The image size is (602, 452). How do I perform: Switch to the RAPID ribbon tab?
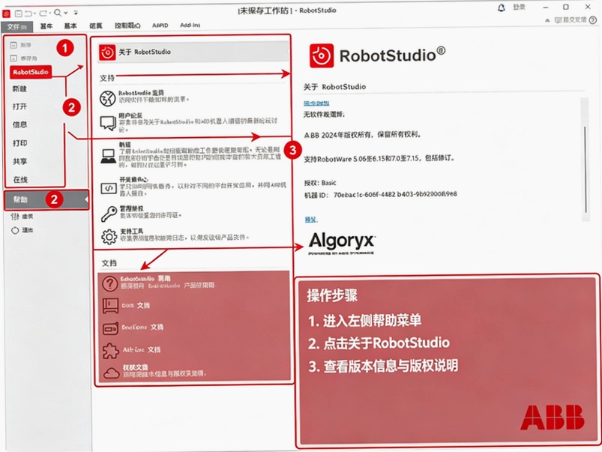[160, 25]
